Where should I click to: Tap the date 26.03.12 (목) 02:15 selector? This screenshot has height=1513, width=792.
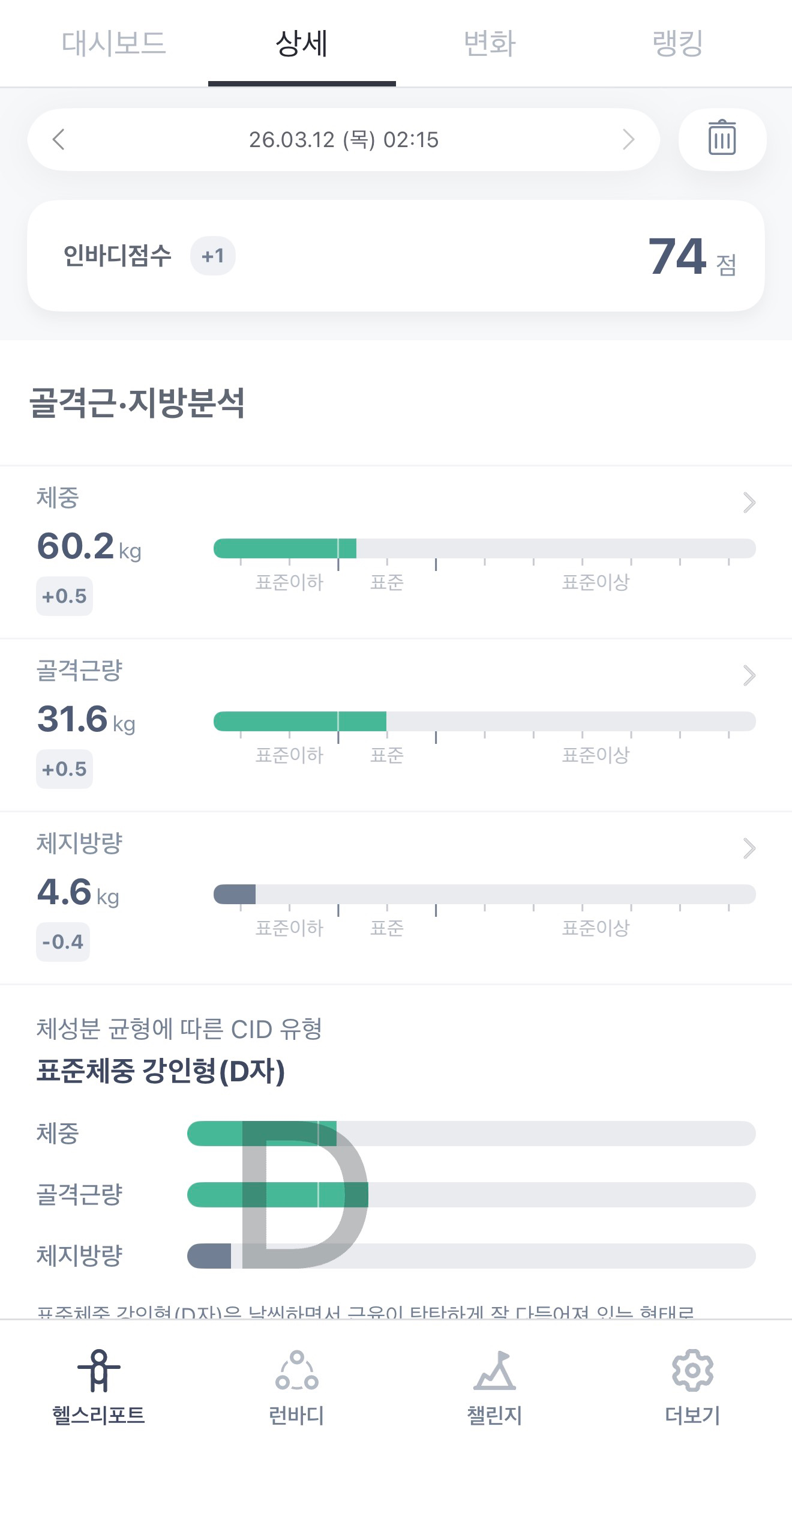344,140
